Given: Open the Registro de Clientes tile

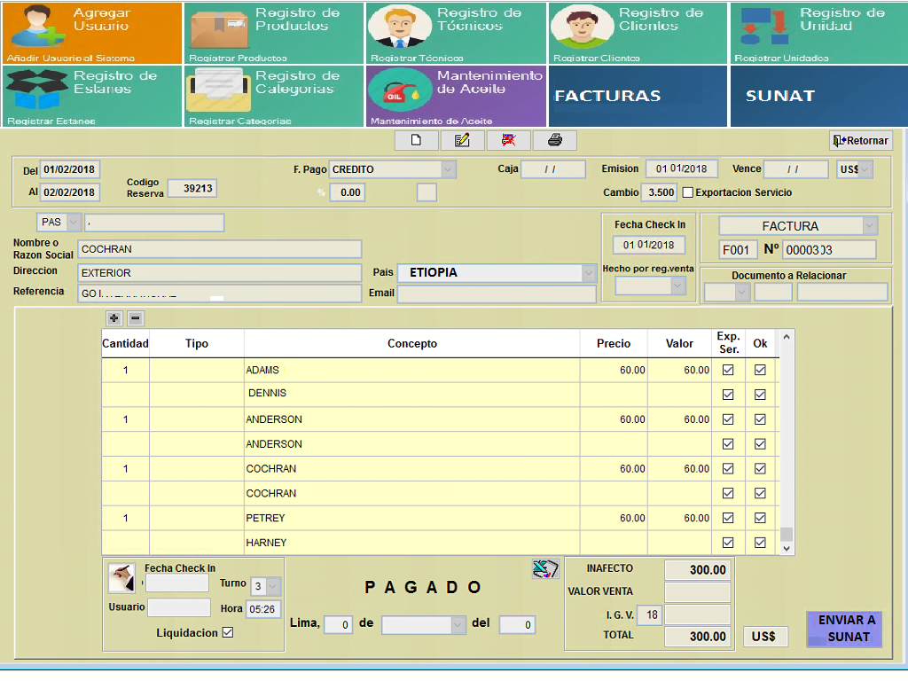Looking at the screenshot, I should click(637, 32).
